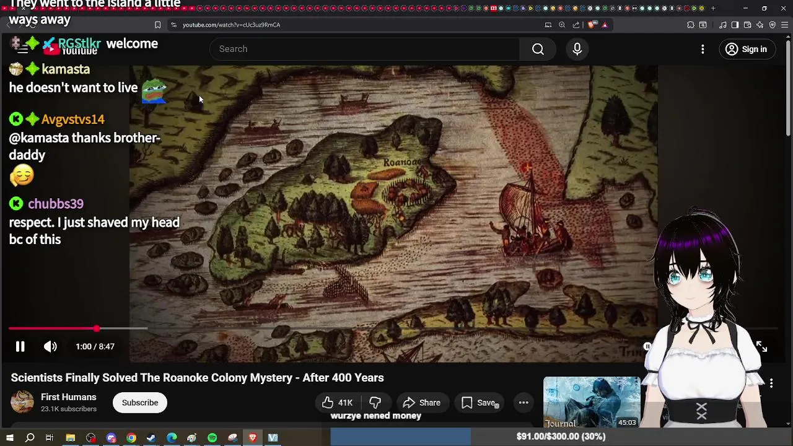Share this page from address bar
Screen dimensions: 793x446
576,25
